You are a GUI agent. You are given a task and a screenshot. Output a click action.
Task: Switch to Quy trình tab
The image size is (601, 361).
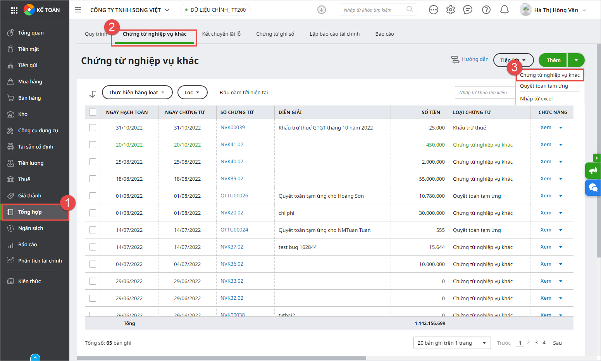click(x=96, y=34)
